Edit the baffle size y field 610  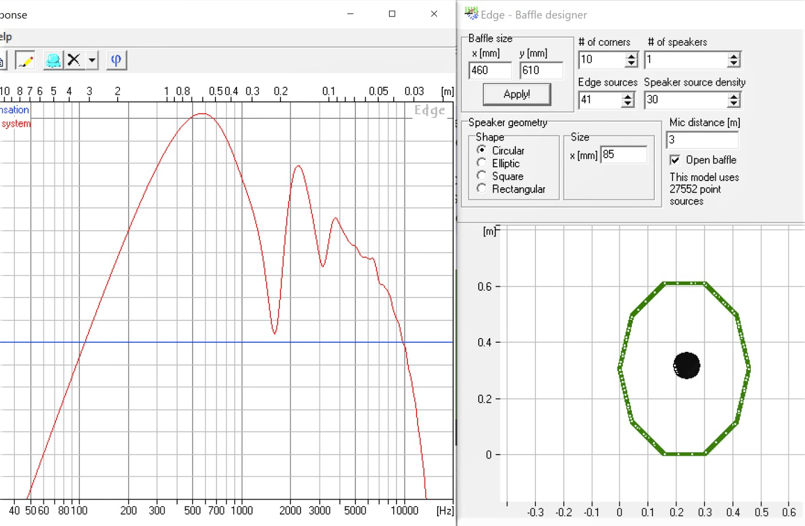[x=541, y=70]
